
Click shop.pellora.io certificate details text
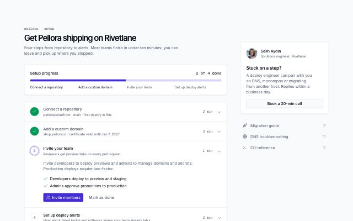[82, 134]
